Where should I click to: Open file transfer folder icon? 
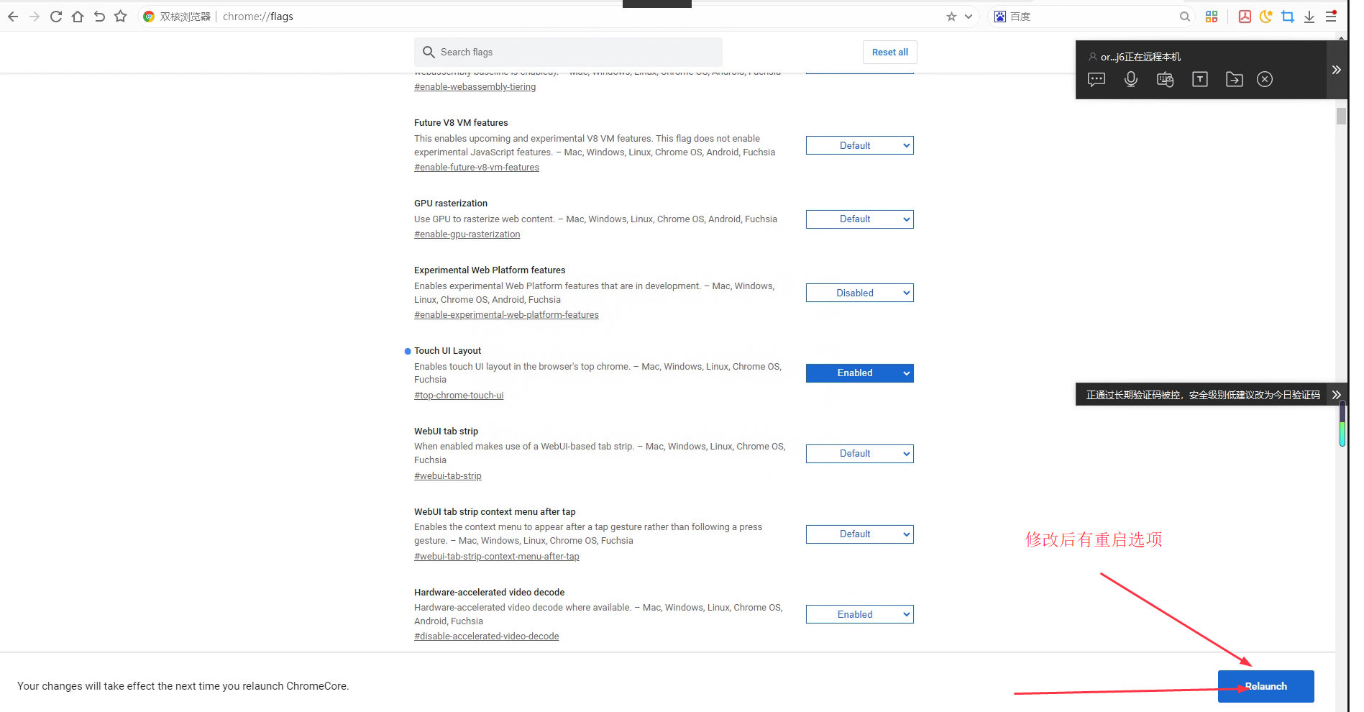[x=1235, y=79]
